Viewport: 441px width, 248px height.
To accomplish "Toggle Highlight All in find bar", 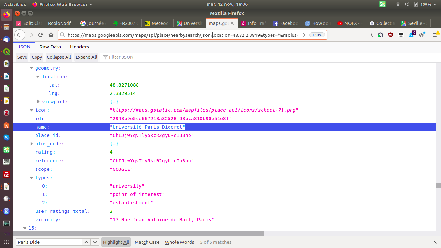I will point(116,242).
